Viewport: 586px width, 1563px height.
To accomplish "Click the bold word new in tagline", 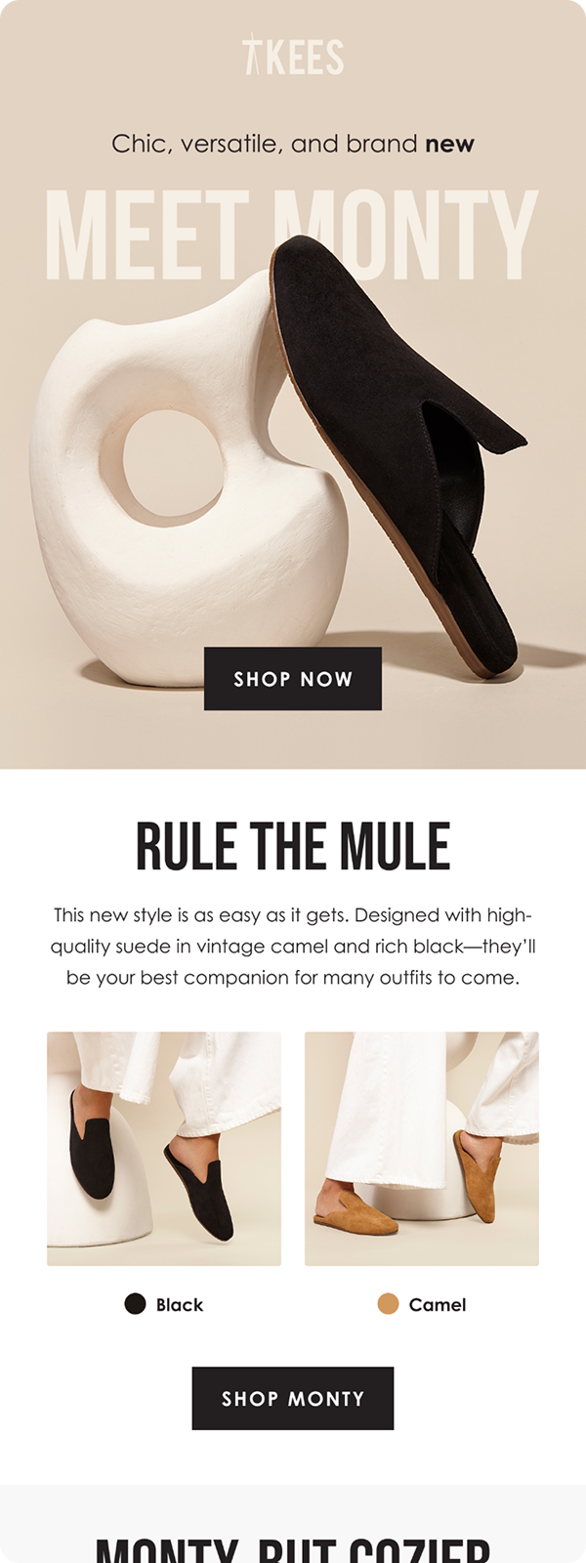I will (x=450, y=145).
